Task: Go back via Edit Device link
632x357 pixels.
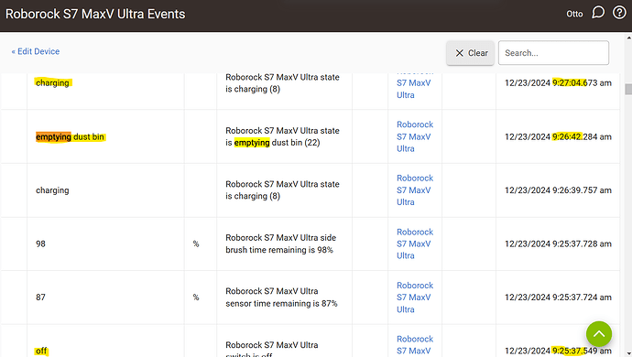Action: click(36, 51)
